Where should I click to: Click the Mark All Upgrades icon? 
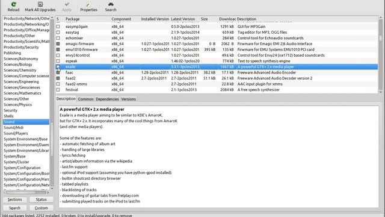[40, 4]
